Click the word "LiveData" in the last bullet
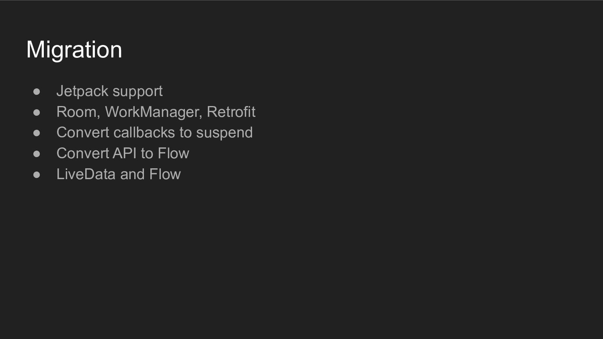Screen dimensions: 603x339 (x=86, y=174)
